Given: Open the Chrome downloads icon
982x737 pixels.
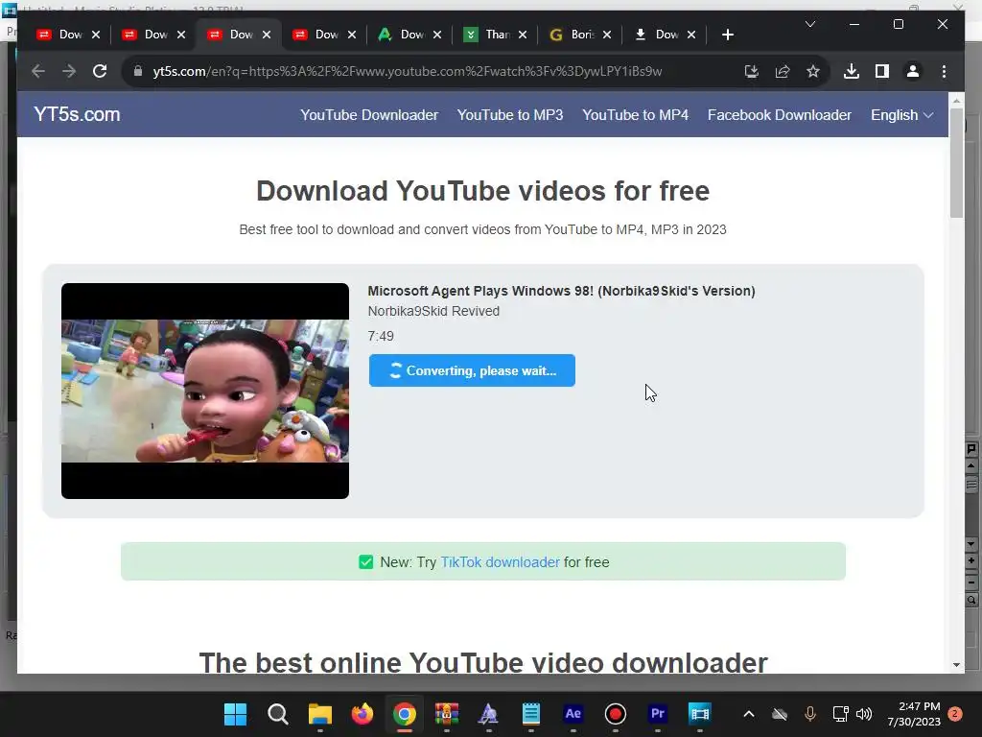Looking at the screenshot, I should point(852,71).
